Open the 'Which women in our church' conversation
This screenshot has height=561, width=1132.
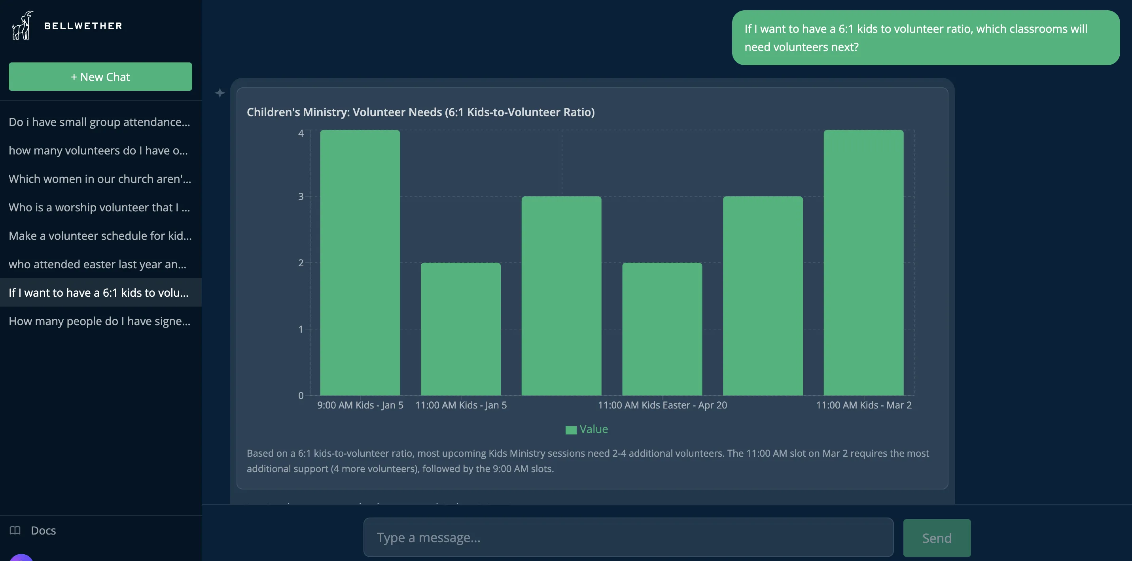click(99, 179)
